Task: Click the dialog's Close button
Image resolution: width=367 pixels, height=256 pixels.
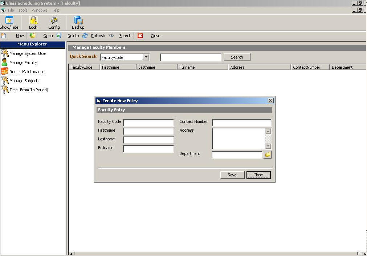Action: tap(258, 175)
